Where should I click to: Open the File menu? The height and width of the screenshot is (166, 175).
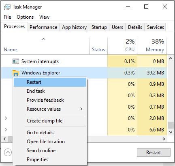pos(7,17)
